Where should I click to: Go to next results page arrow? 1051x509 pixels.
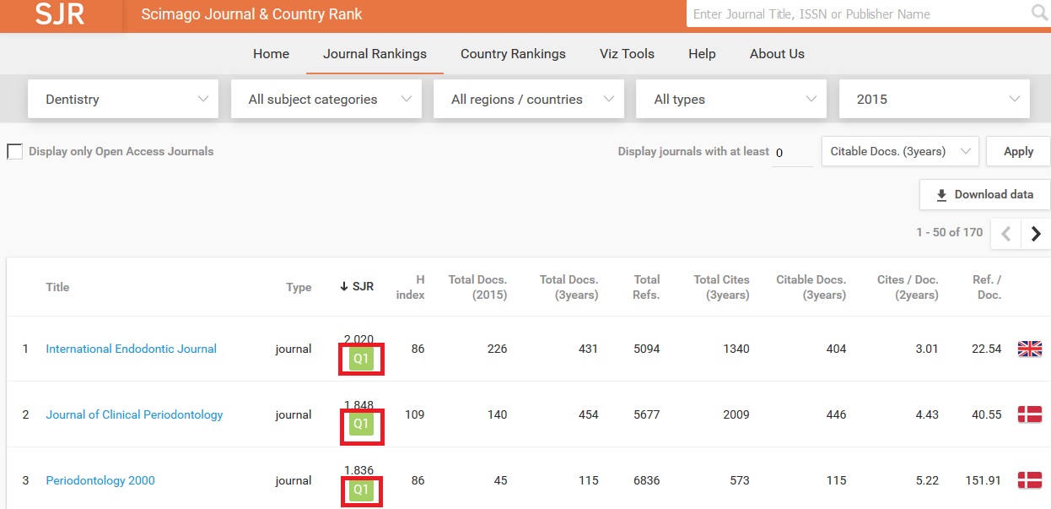coord(1036,235)
